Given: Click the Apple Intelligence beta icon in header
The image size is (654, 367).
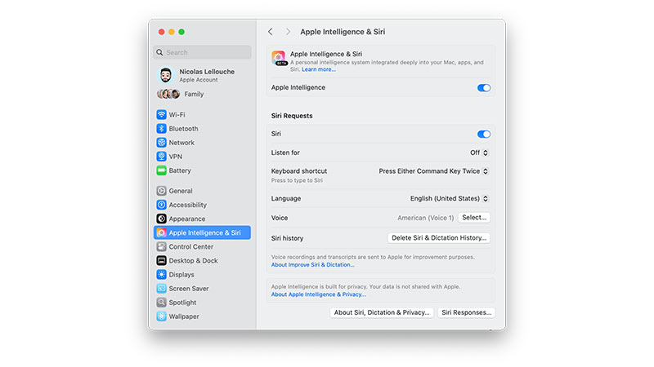Looking at the screenshot, I should (x=279, y=58).
